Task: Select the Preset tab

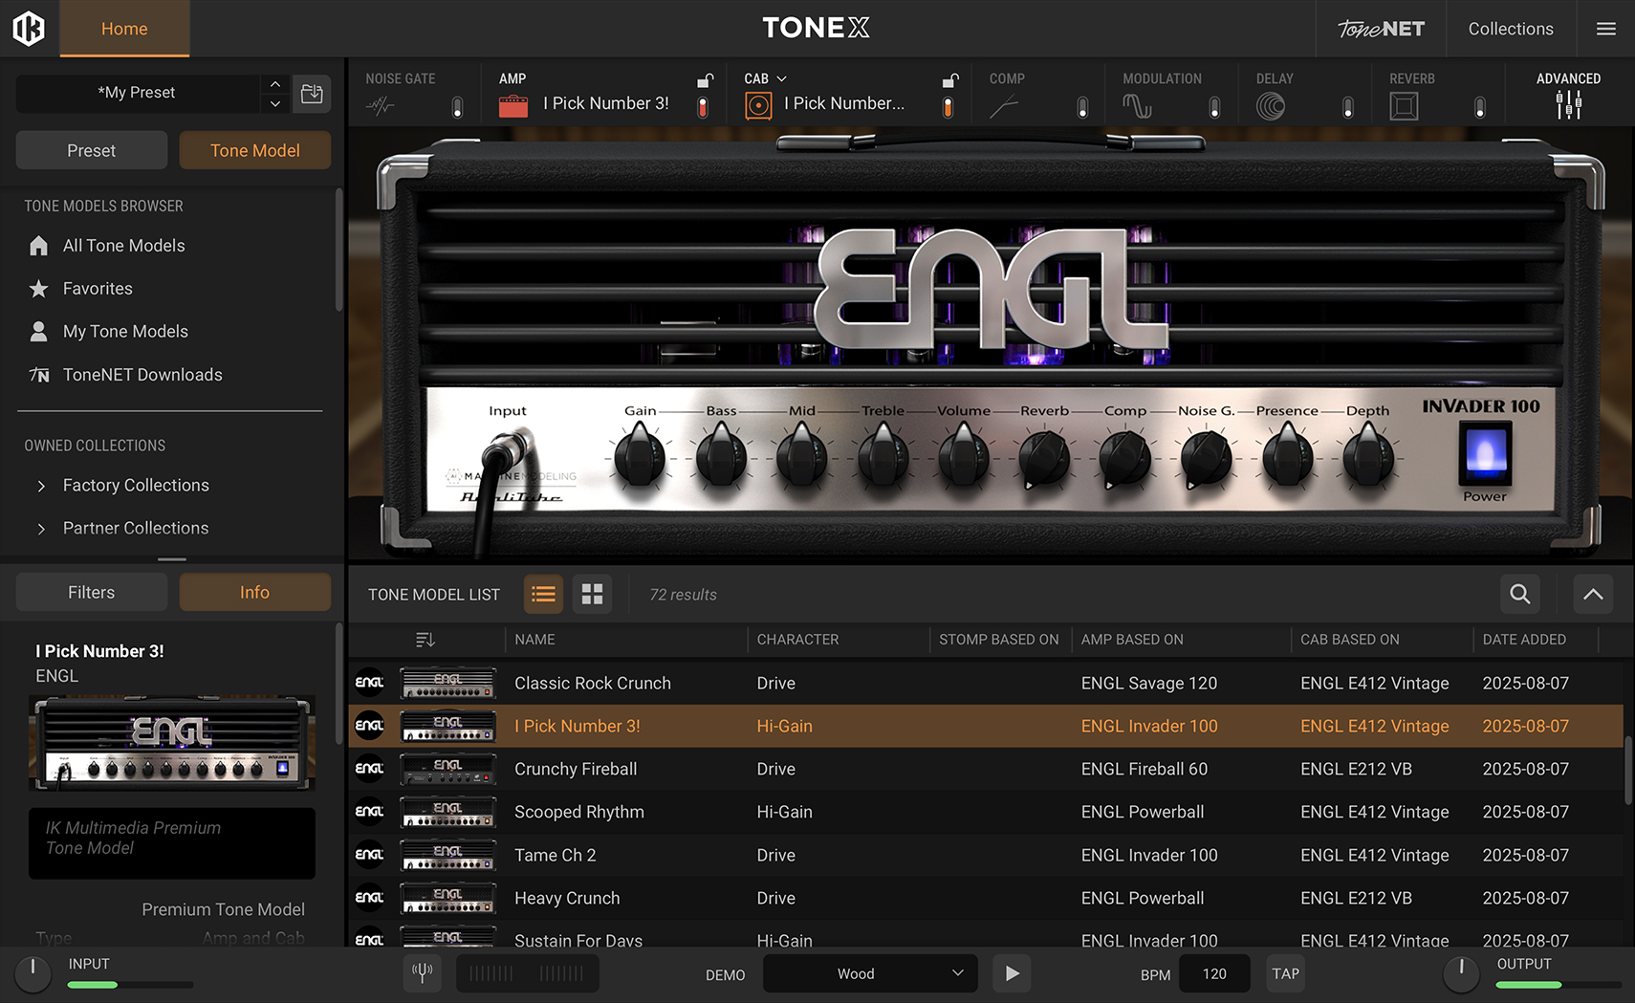Action: click(x=92, y=150)
